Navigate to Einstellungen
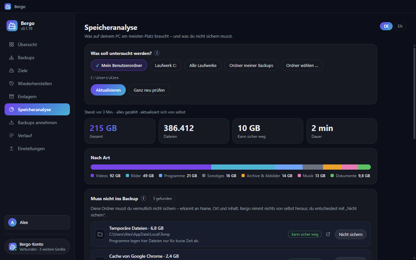Image resolution: width=416 pixels, height=260 pixels. tap(37, 149)
